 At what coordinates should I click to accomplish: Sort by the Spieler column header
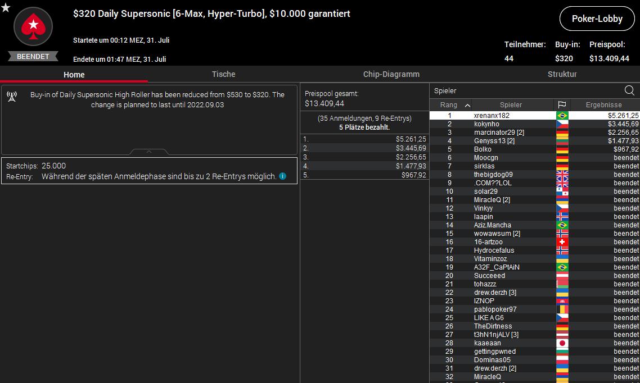tap(511, 105)
